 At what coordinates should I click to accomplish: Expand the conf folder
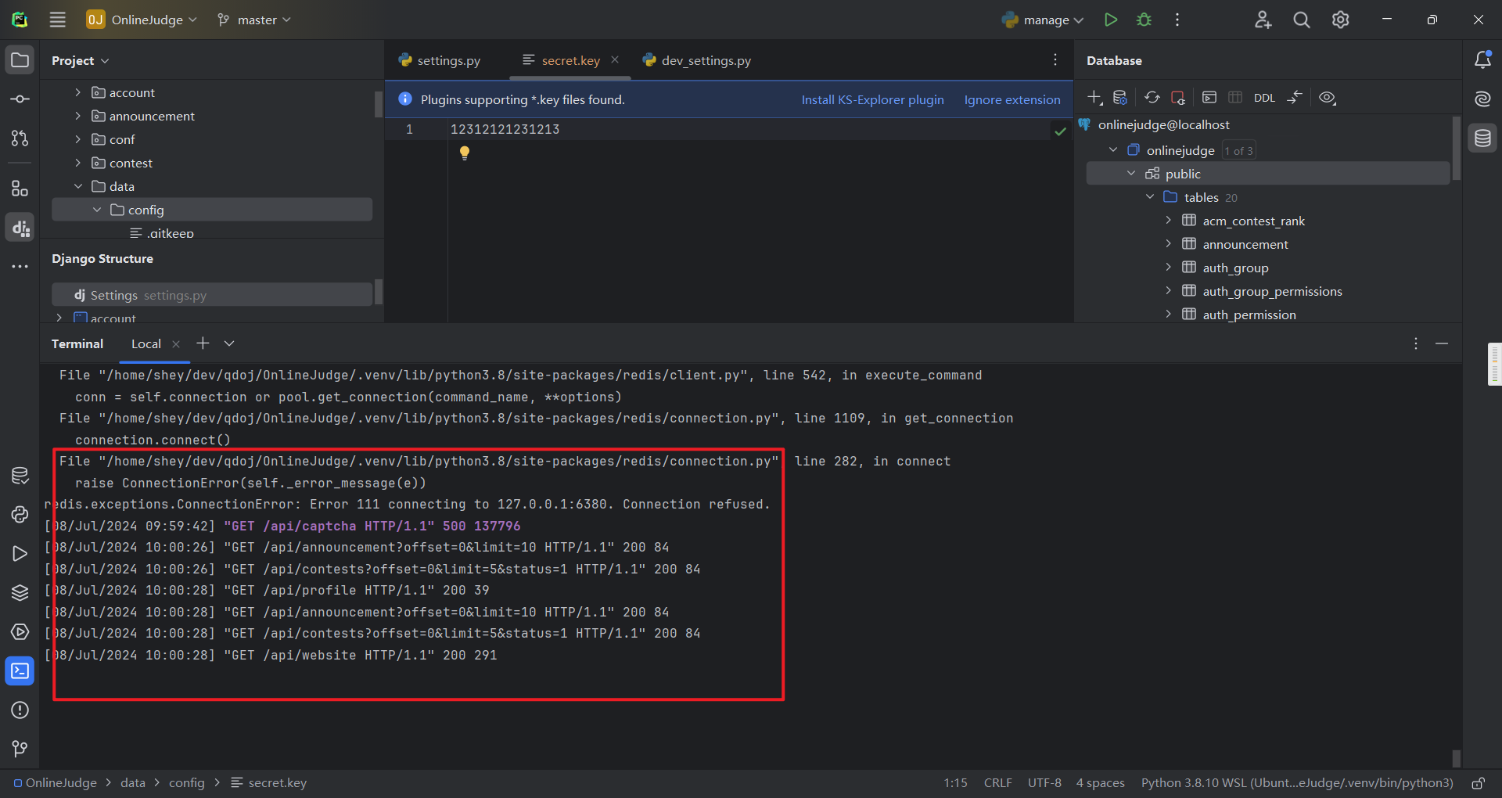[77, 139]
